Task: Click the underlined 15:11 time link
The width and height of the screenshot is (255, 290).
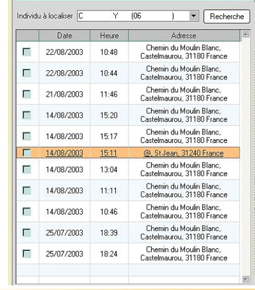Action: [x=109, y=153]
